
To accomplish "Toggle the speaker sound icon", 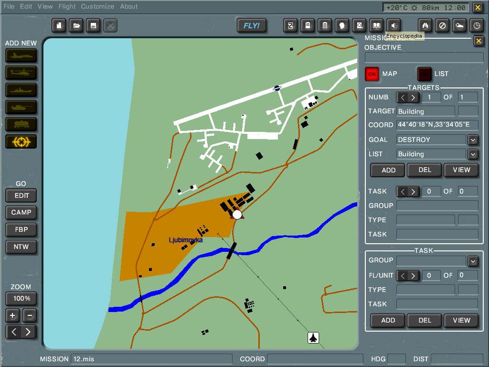I will pos(393,25).
